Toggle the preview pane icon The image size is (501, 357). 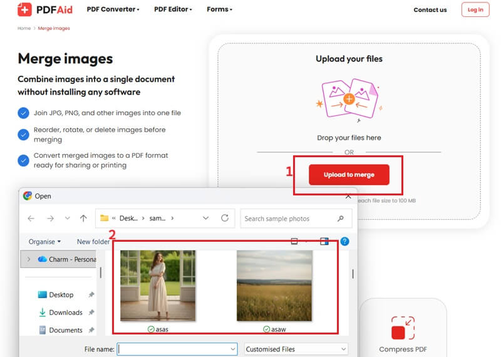324,241
